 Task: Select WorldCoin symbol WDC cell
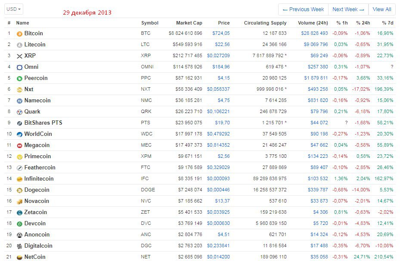[146, 134]
